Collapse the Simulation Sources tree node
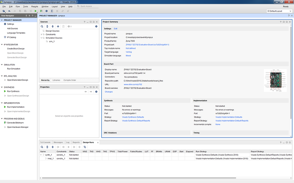The height and width of the screenshot is (183, 294). pyautogui.click(x=41, y=38)
